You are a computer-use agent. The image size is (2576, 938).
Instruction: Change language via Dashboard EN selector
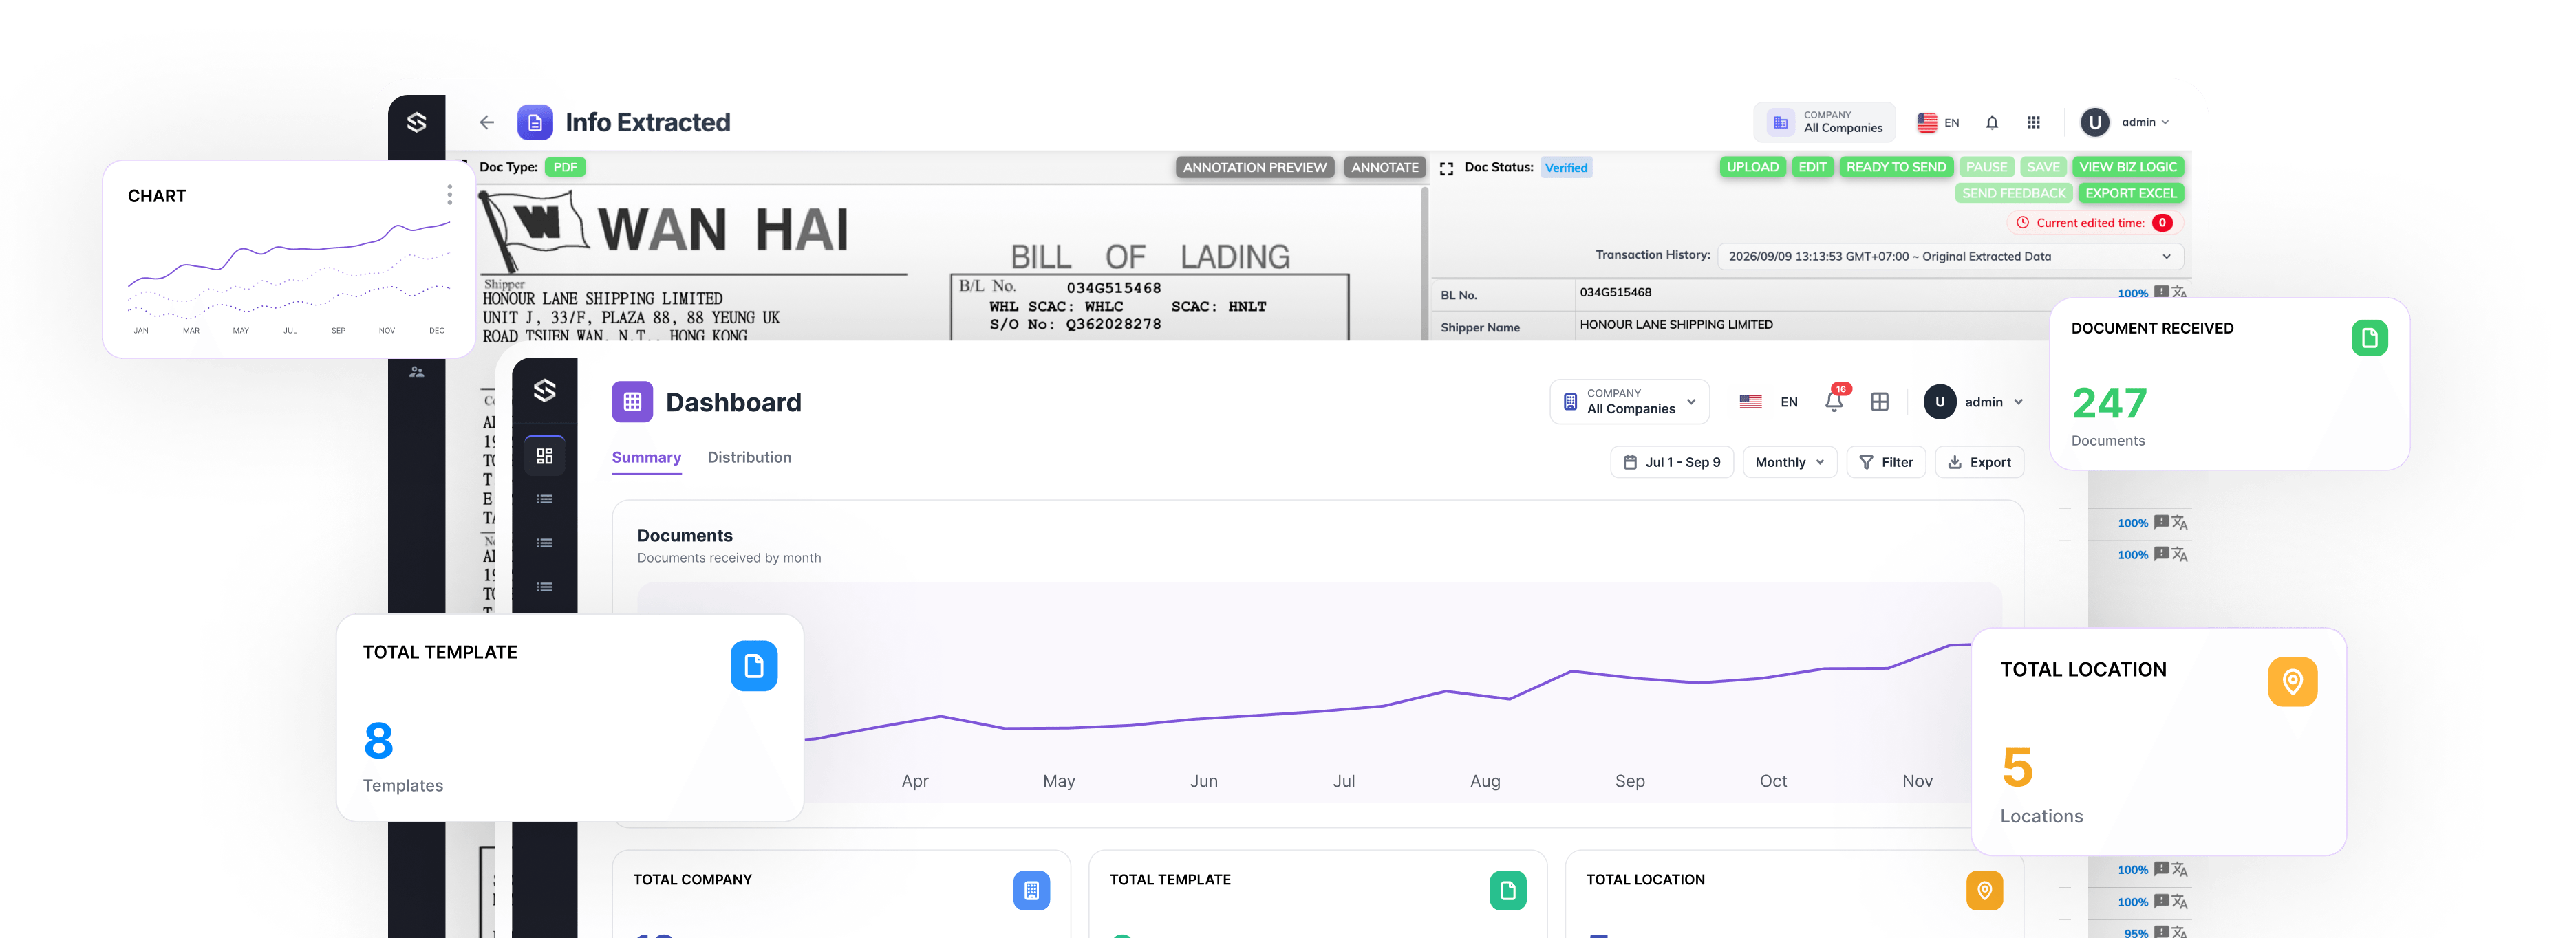pyautogui.click(x=1768, y=402)
